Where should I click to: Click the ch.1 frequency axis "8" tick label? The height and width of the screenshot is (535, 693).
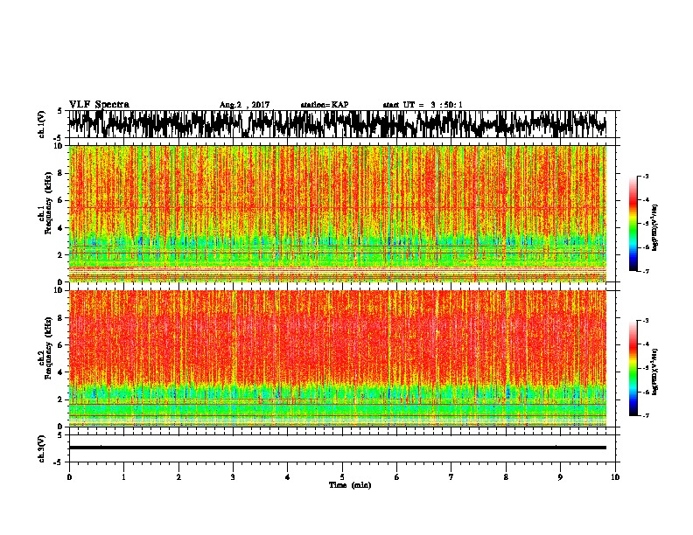(x=61, y=173)
